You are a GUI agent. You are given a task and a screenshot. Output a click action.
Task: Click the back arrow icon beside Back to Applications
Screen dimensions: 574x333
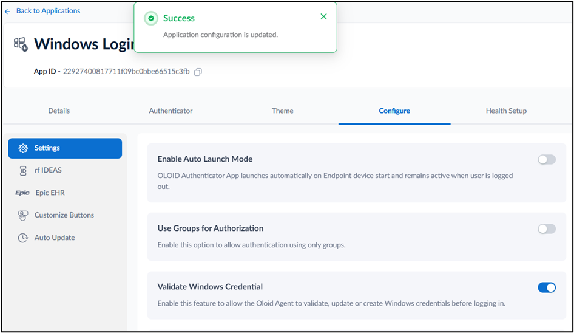7,12
